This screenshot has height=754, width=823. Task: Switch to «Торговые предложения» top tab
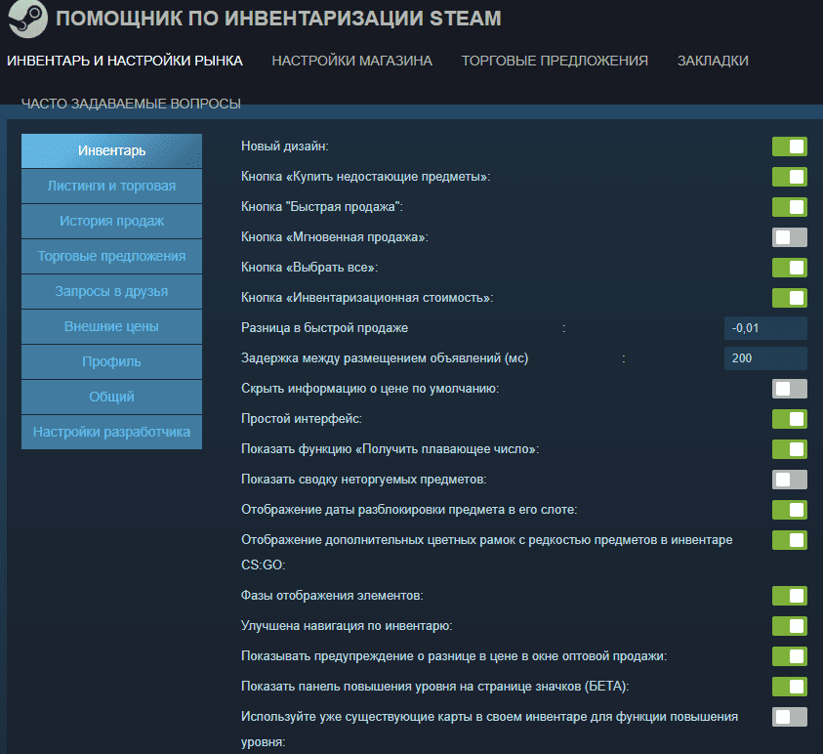555,61
